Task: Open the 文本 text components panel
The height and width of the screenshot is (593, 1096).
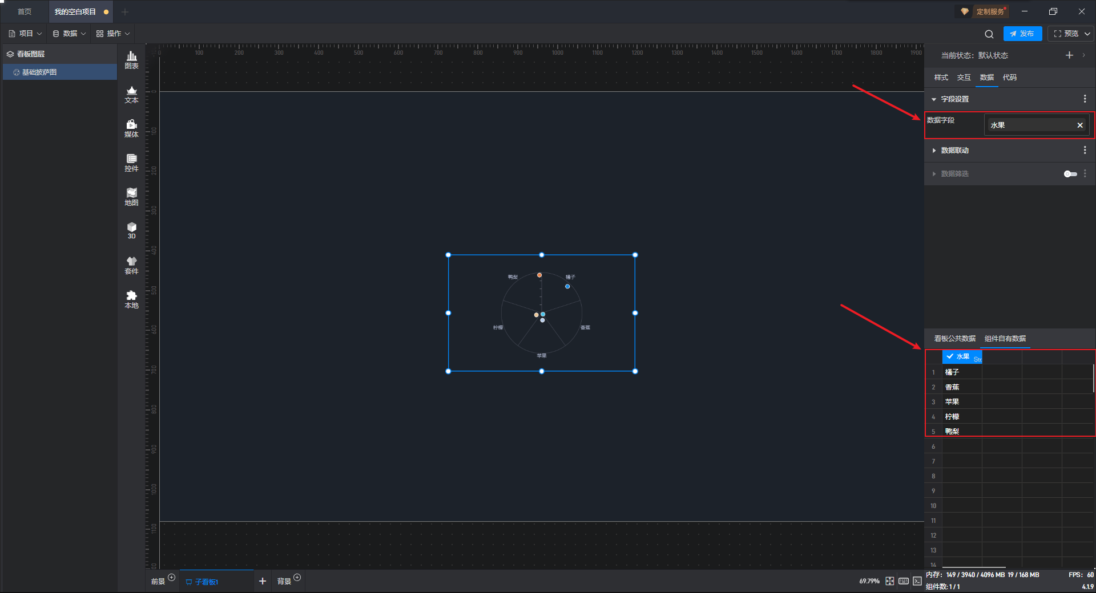Action: click(x=131, y=94)
